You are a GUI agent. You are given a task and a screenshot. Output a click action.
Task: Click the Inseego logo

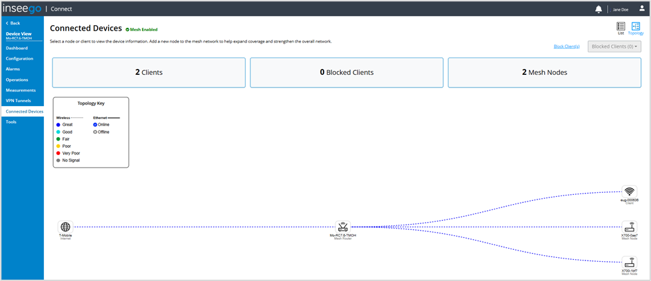(x=22, y=9)
